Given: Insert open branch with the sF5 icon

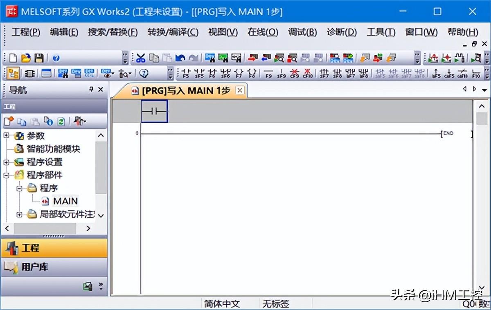Looking at the screenshot, I should tap(200, 73).
